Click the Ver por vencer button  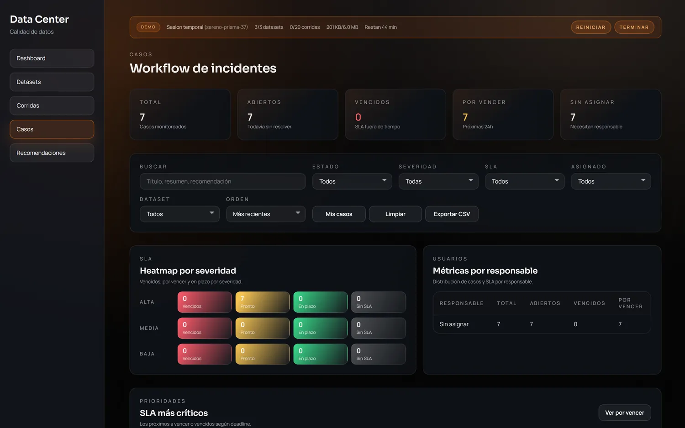point(624,413)
